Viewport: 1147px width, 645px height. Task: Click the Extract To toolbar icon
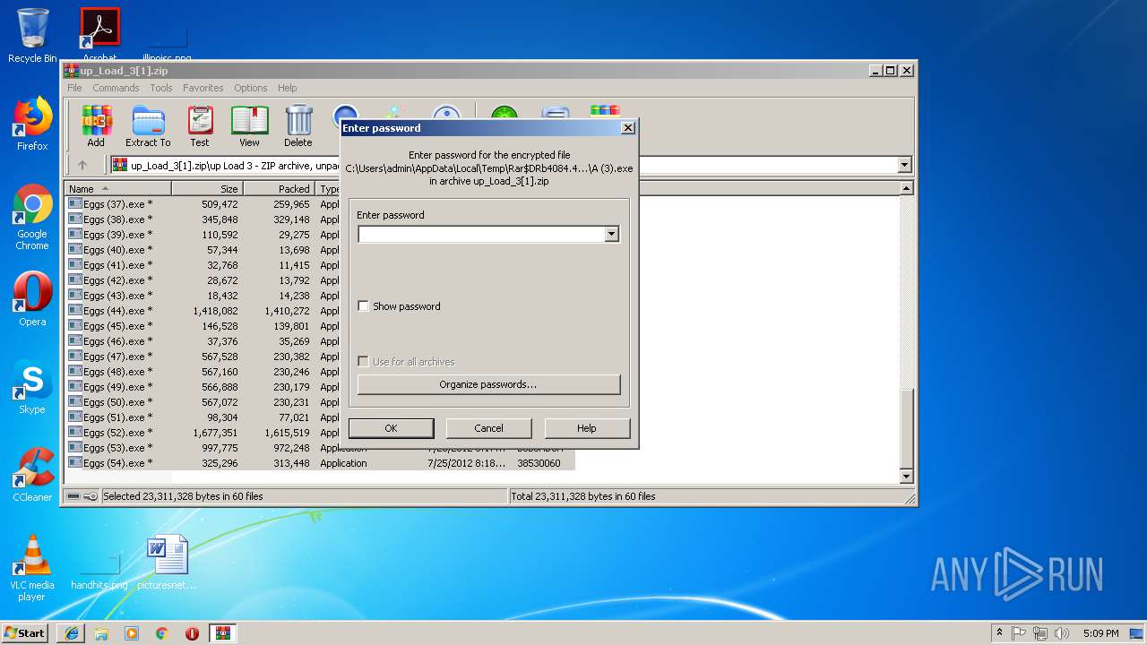point(148,126)
